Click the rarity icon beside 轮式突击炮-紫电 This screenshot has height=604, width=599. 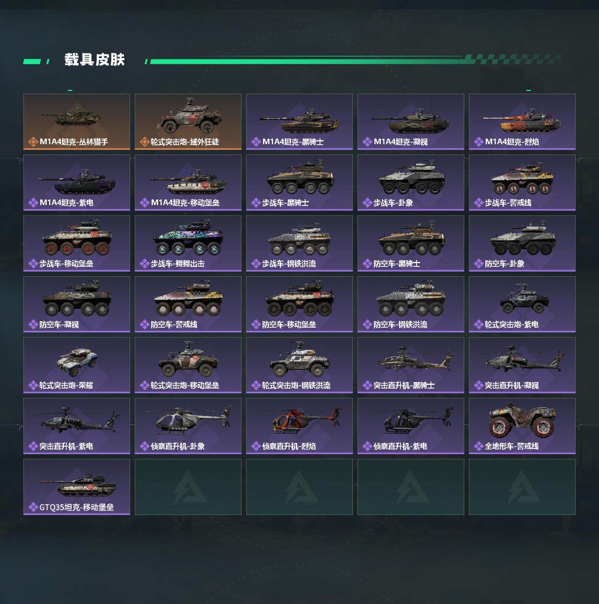479,324
